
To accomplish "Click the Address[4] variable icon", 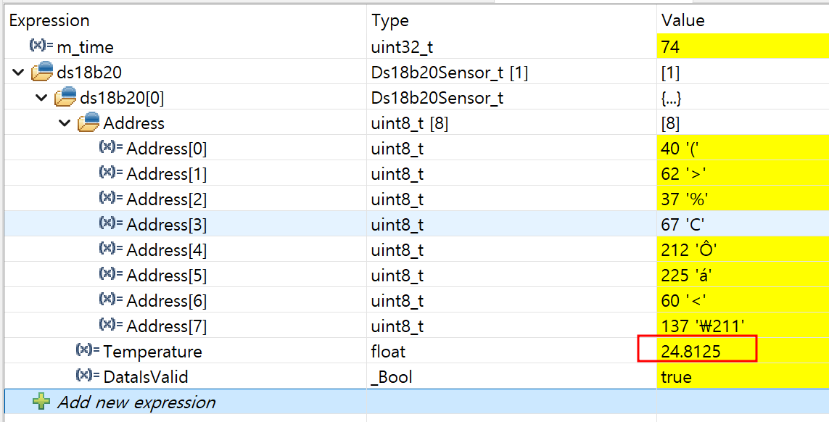I will pyautogui.click(x=111, y=249).
